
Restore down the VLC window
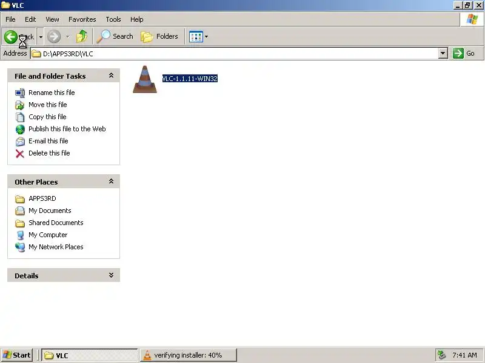pyautogui.click(x=467, y=5)
